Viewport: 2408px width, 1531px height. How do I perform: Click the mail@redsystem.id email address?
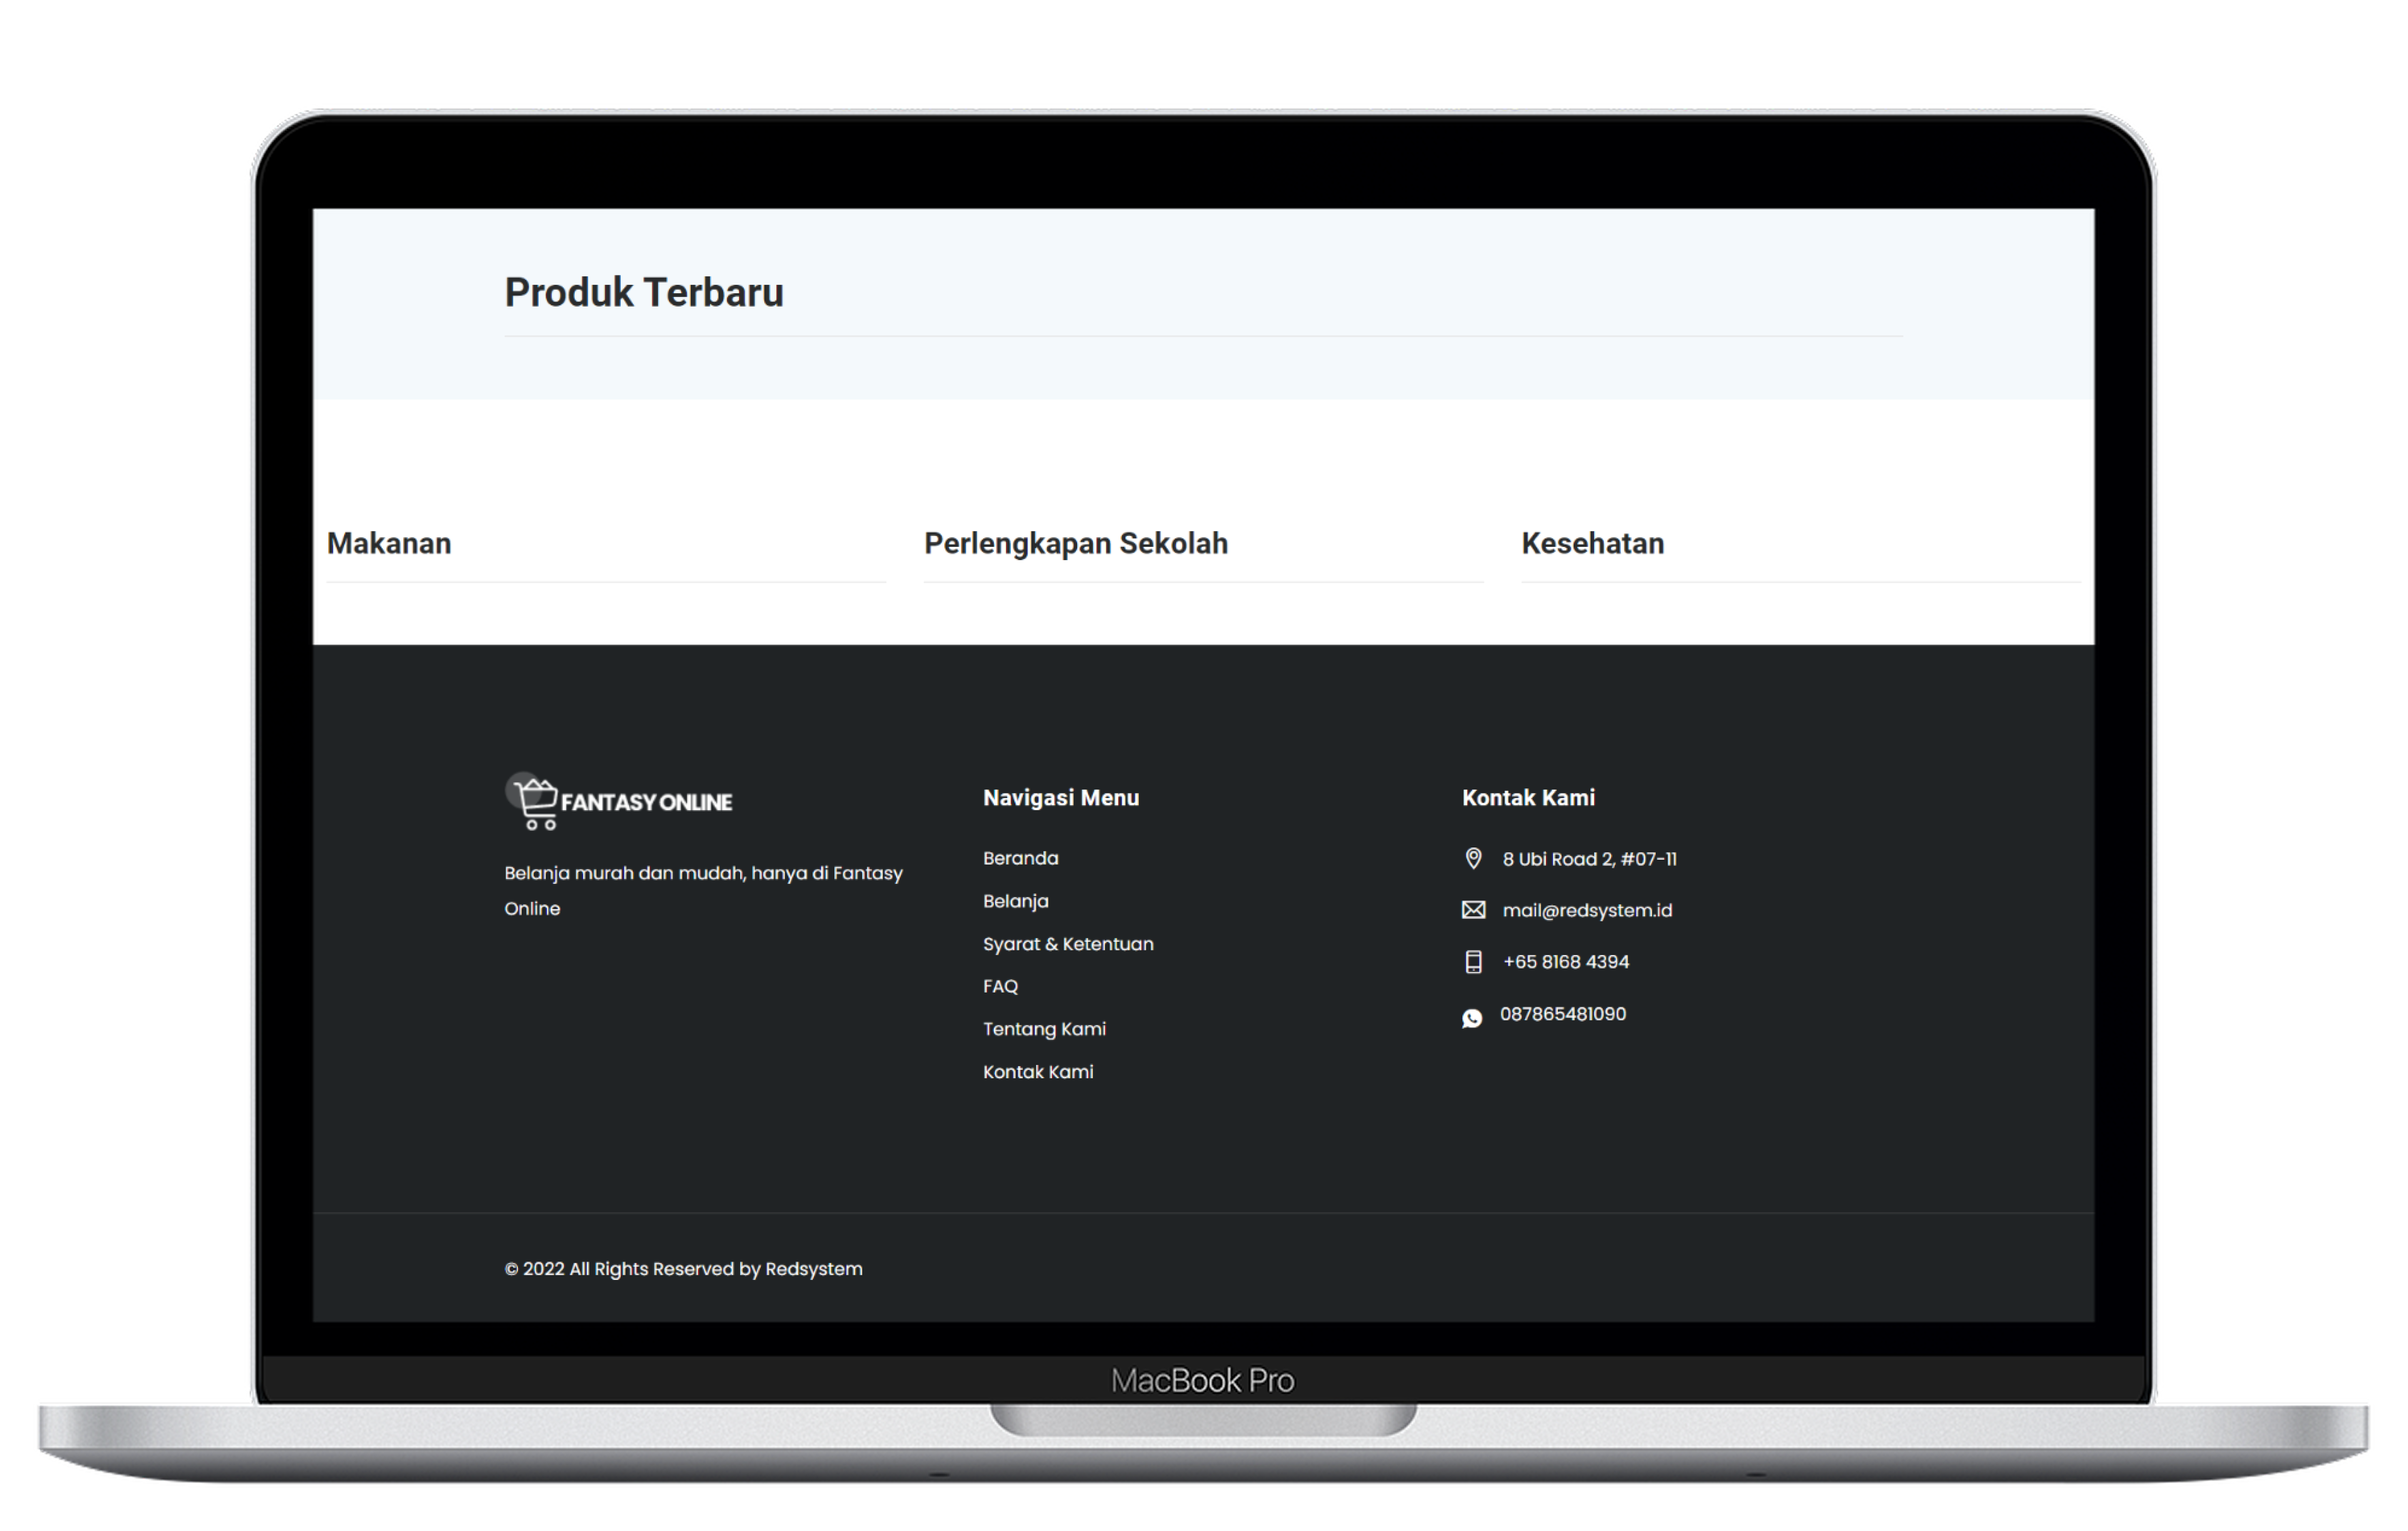pos(1587,910)
